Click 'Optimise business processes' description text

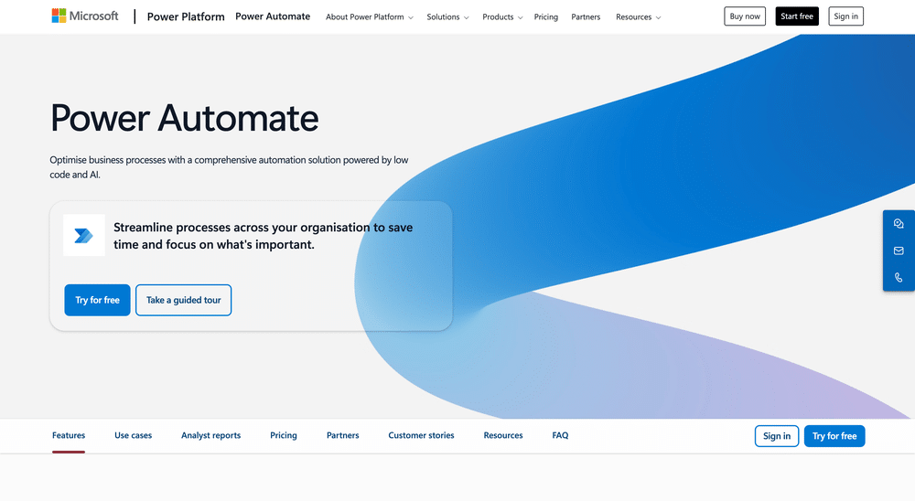click(x=229, y=166)
